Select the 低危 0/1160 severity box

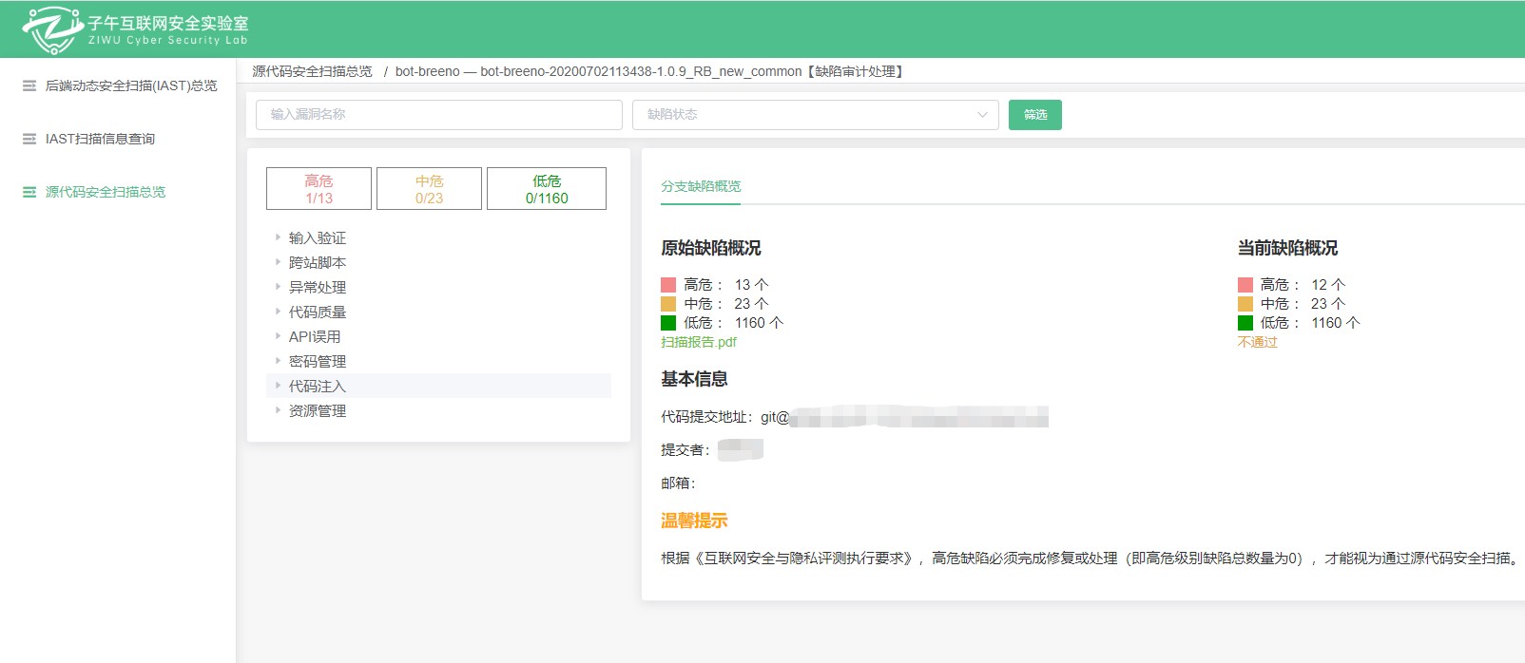click(x=547, y=189)
